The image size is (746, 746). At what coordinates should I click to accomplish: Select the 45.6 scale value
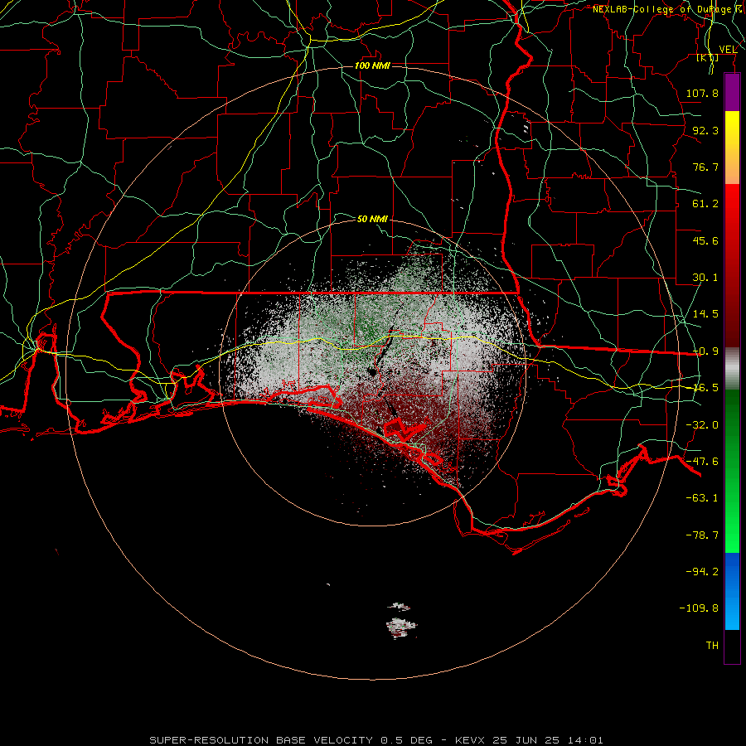pos(705,240)
